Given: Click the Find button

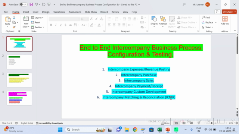Looking at the screenshot, I should click(x=206, y=17).
